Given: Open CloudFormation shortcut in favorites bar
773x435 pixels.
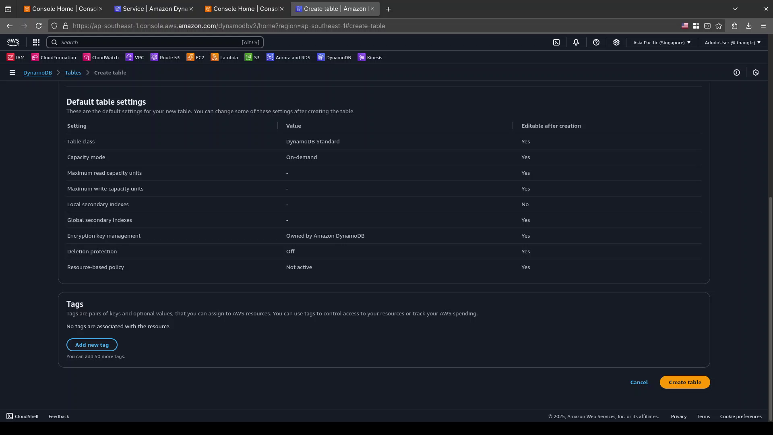Looking at the screenshot, I should click(54, 58).
